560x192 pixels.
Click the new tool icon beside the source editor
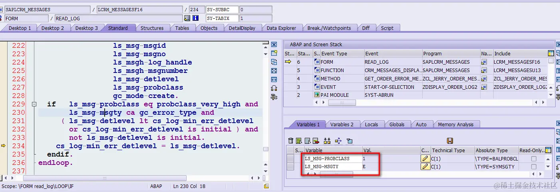[x=274, y=53]
